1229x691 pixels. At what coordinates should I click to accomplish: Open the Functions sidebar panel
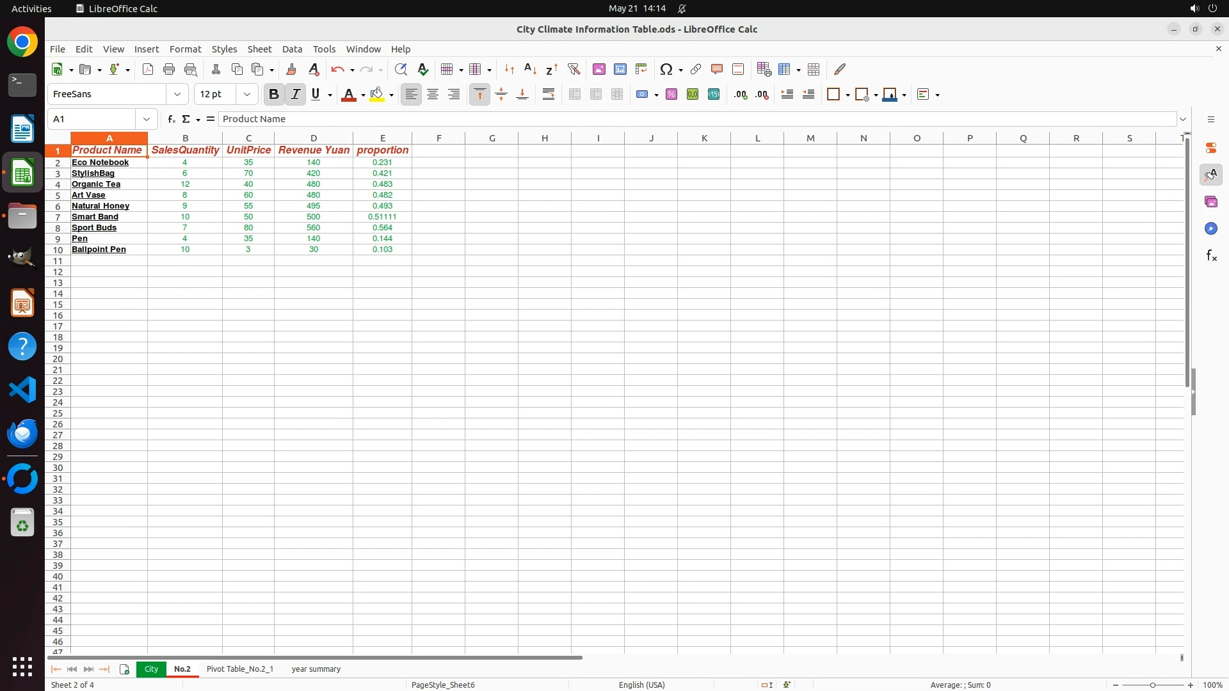(x=1211, y=256)
